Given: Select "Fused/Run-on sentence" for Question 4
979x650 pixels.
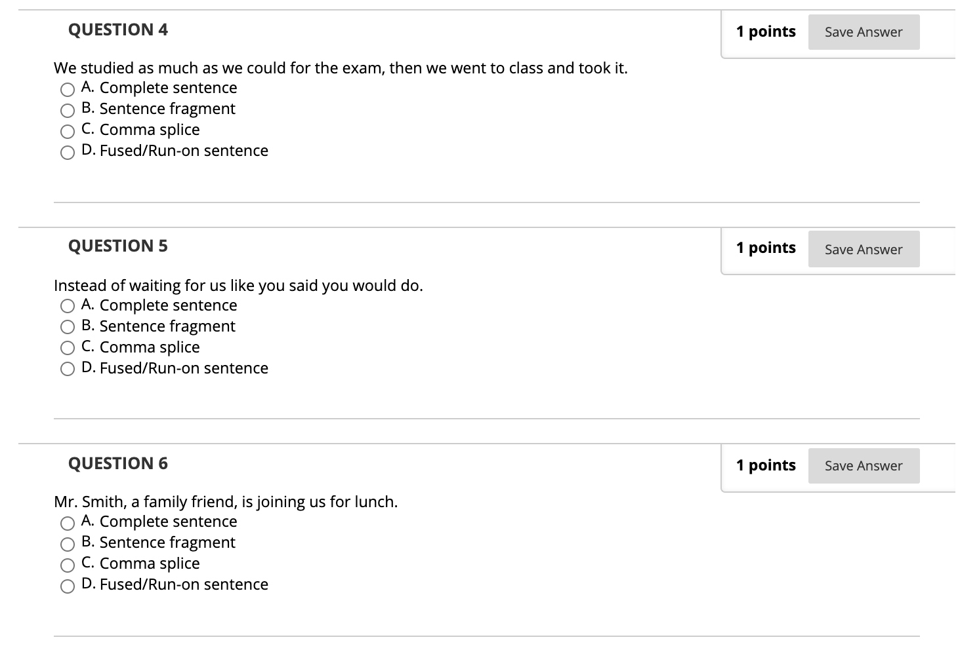Looking at the screenshot, I should tap(68, 152).
